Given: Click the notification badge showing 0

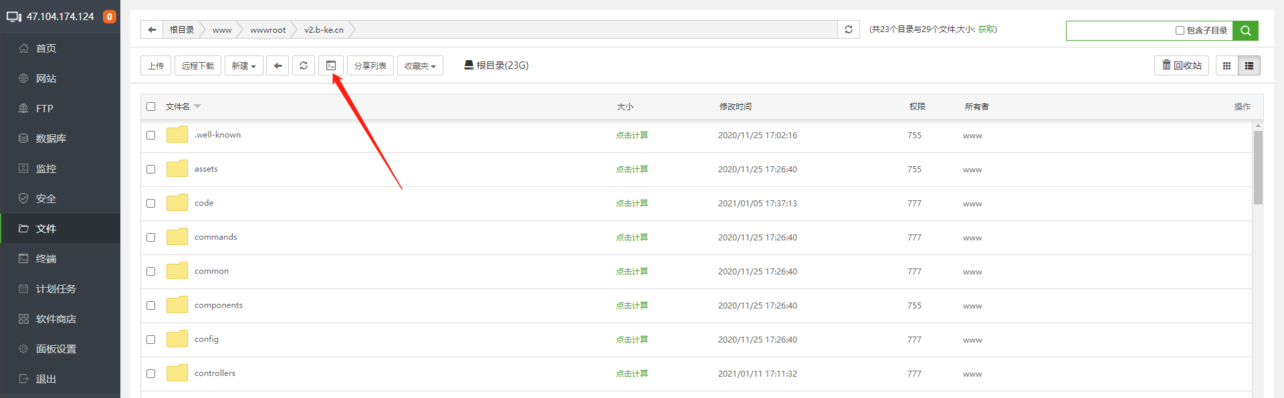Looking at the screenshot, I should [110, 17].
